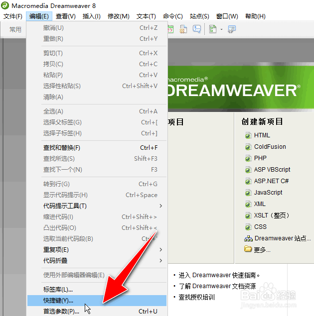The height and width of the screenshot is (316, 314).
Task: Open the 帮助(H) menu
Action: pyautogui.click(x=255, y=16)
